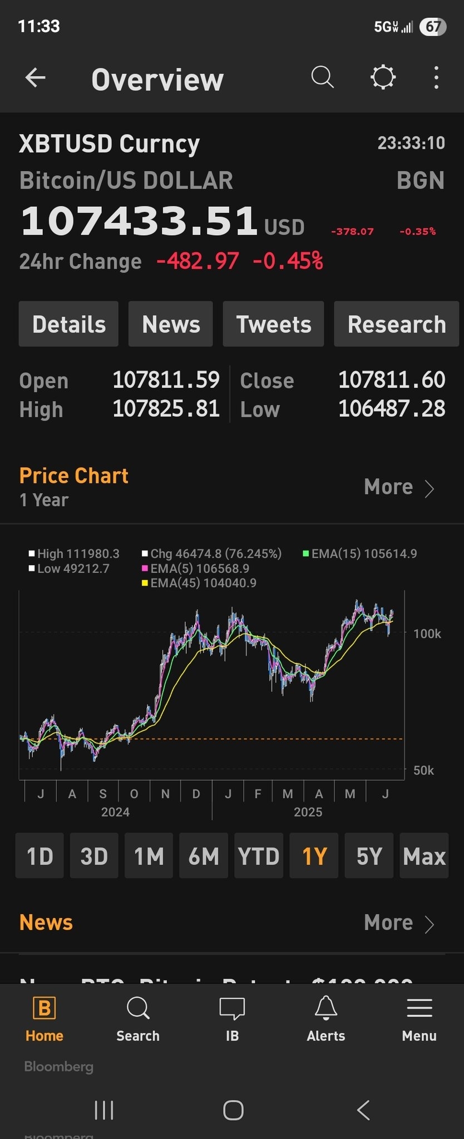Screen dimensions: 464x1139
Task: Open Alerts bell icon
Action: [x=326, y=1008]
